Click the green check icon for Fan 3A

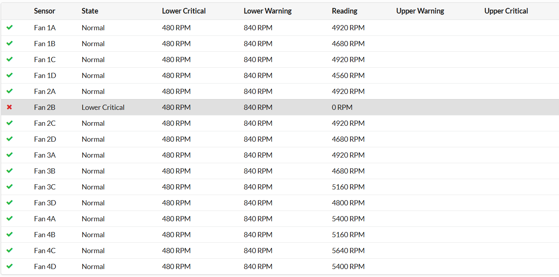point(10,155)
